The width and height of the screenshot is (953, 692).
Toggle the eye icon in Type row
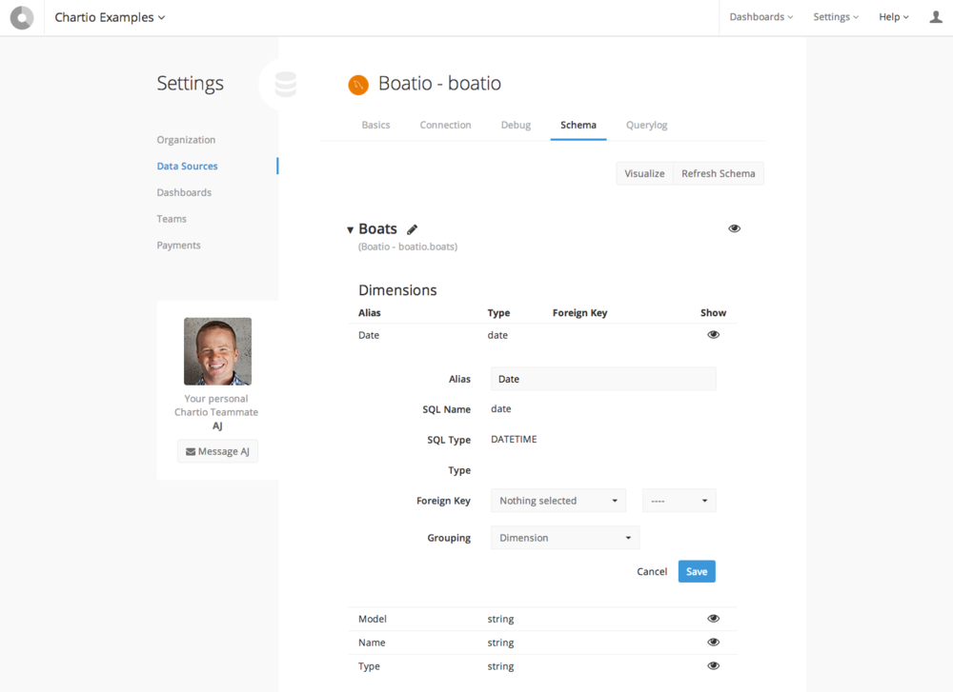(x=714, y=666)
